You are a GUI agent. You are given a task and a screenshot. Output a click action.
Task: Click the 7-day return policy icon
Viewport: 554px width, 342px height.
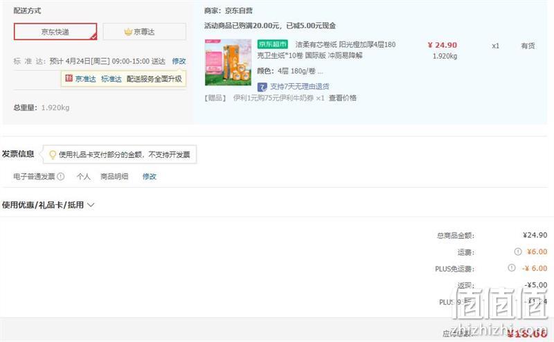click(262, 87)
